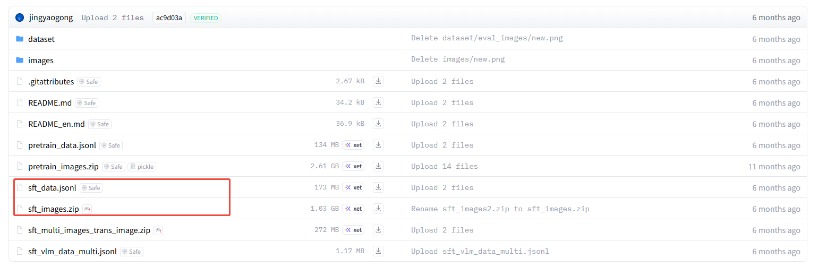Click the xet badge in the pretrain_data.jsonl row
Viewport: 827px width, 267px height.
(x=353, y=145)
